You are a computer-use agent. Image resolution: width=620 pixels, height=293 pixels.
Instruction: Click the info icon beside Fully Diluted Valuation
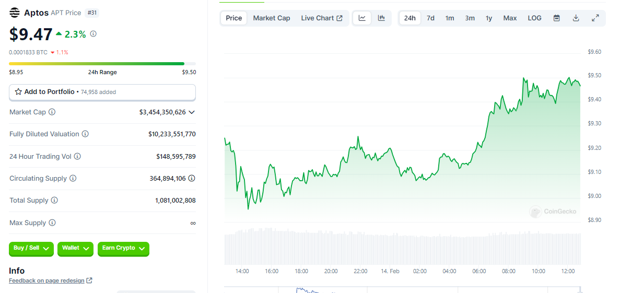[85, 134]
